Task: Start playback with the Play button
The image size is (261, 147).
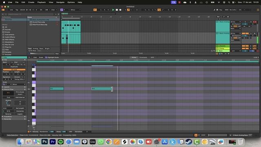Action: [x=113, y=10]
